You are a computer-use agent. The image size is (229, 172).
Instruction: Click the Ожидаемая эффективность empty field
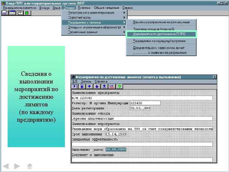[x=142, y=144]
